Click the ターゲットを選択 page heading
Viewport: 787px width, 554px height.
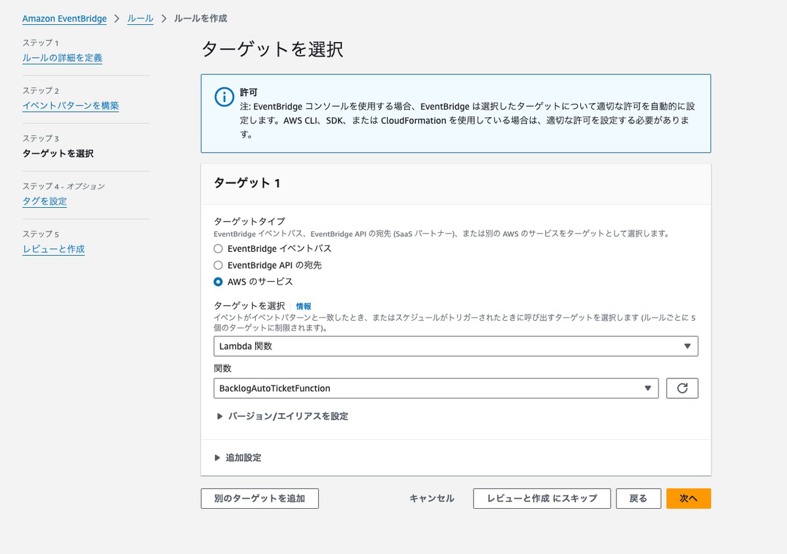(272, 50)
